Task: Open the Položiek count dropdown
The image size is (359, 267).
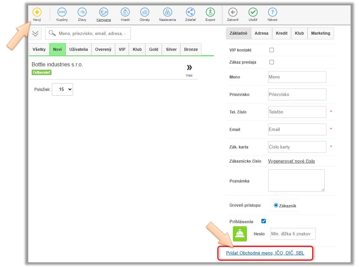Action: [62, 90]
